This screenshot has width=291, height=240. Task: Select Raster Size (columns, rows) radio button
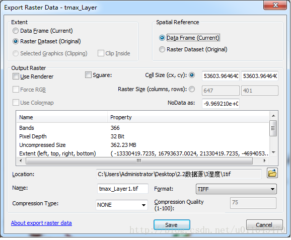click(x=192, y=89)
